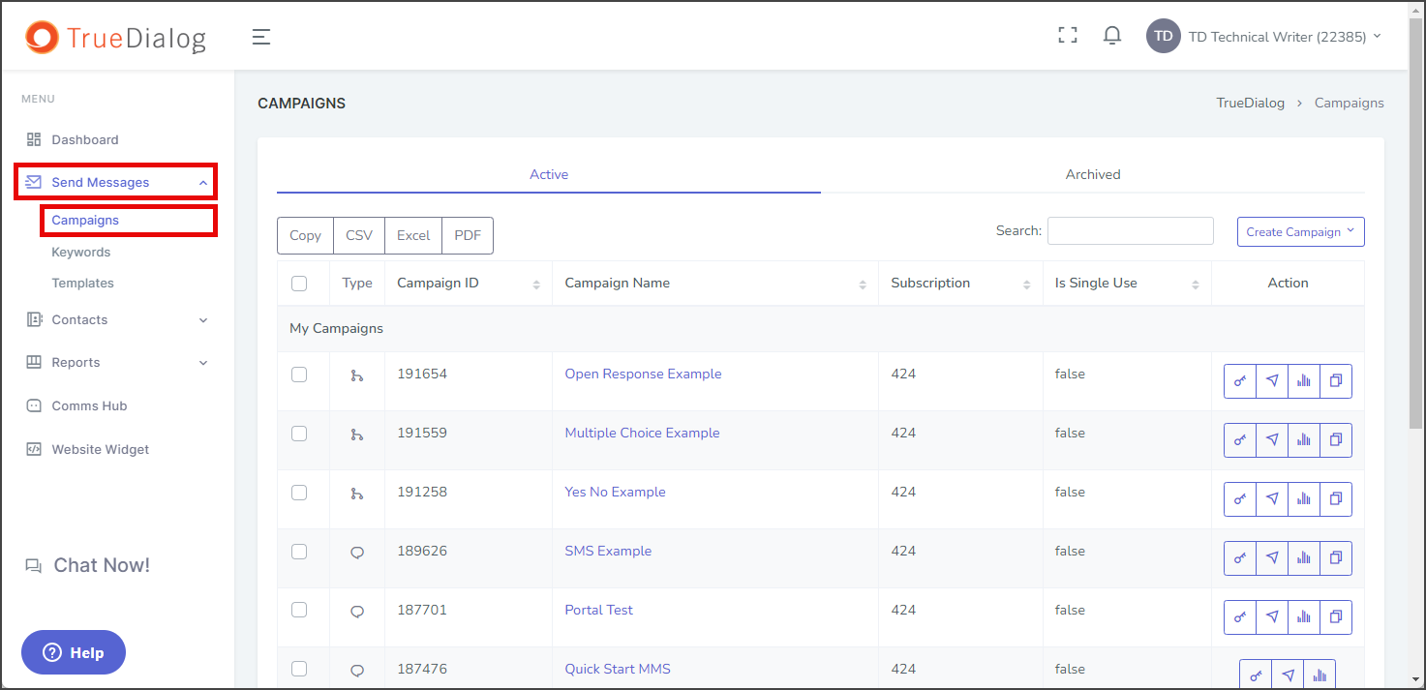Screen dimensions: 1426x690
Task: Click key icon for Multiple Choice Example
Action: pos(1240,440)
